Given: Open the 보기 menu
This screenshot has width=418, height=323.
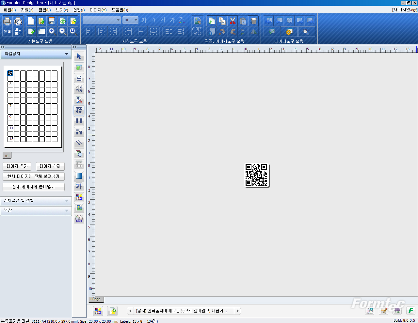Looking at the screenshot, I should coord(62,10).
